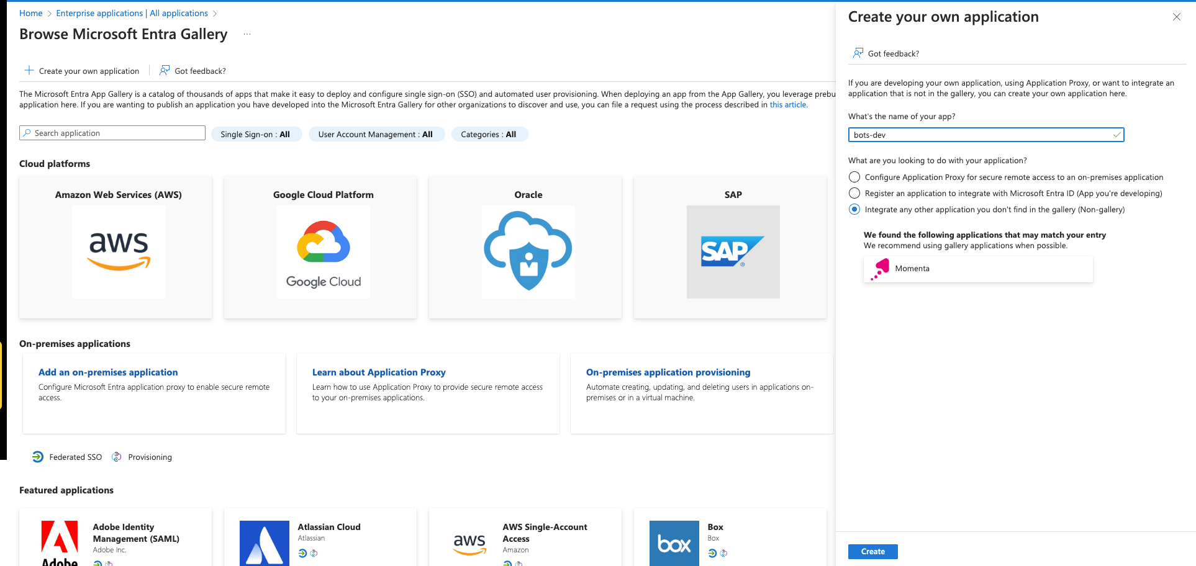This screenshot has height=566, width=1196.
Task: Open the Atlassian Cloud logo
Action: pyautogui.click(x=265, y=543)
